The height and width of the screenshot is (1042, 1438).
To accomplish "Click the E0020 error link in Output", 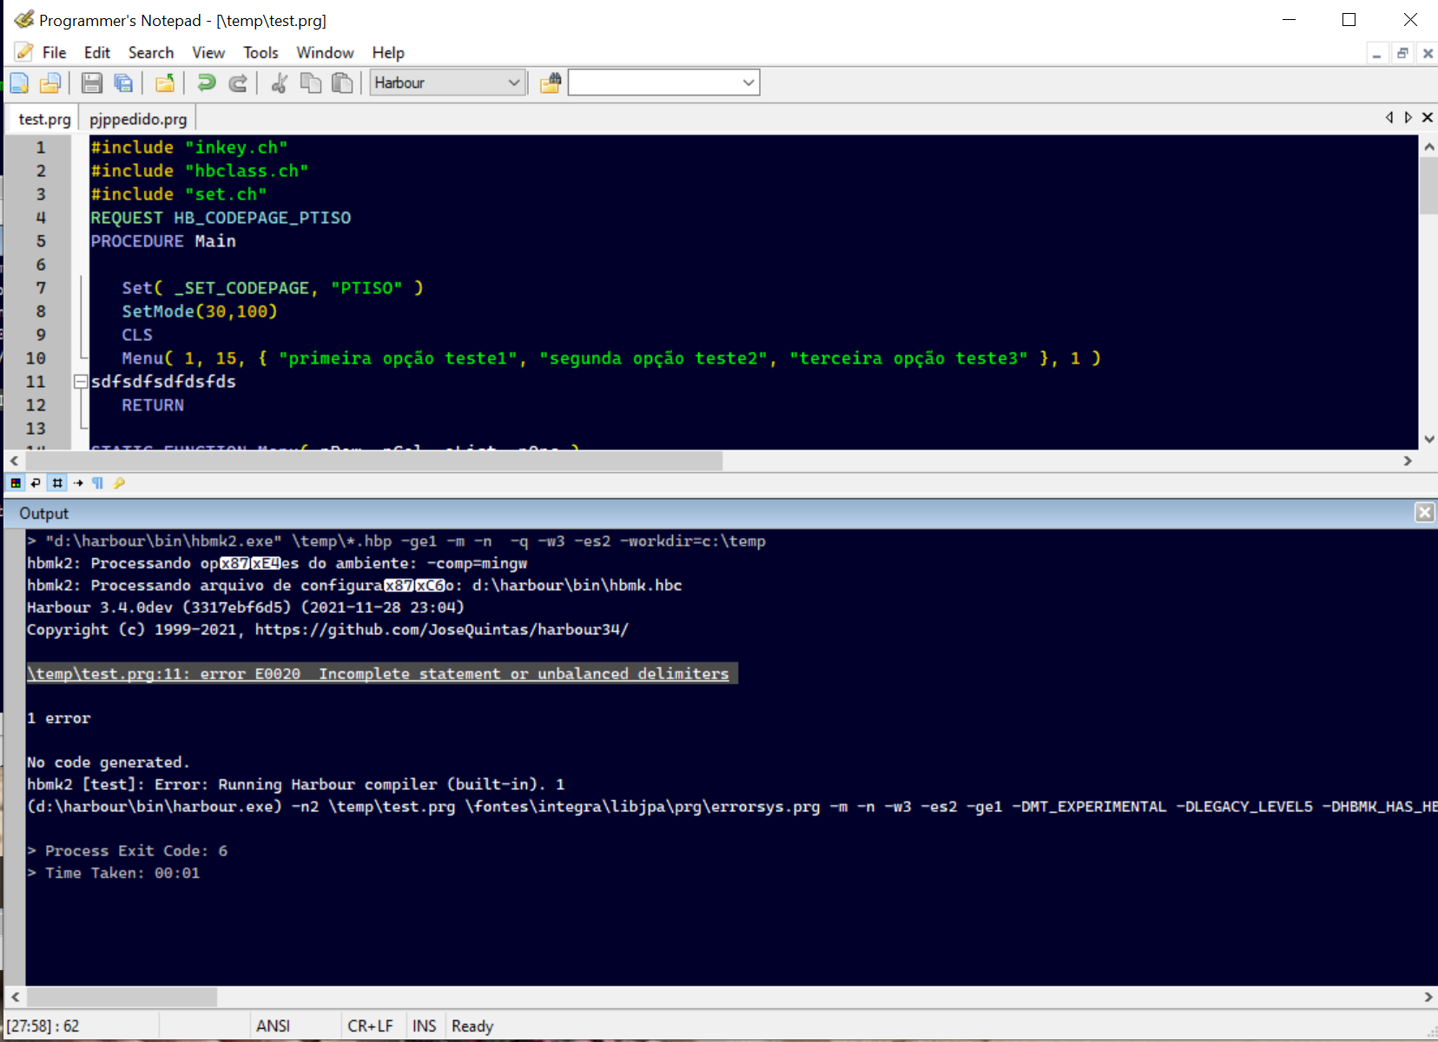I will click(x=378, y=674).
